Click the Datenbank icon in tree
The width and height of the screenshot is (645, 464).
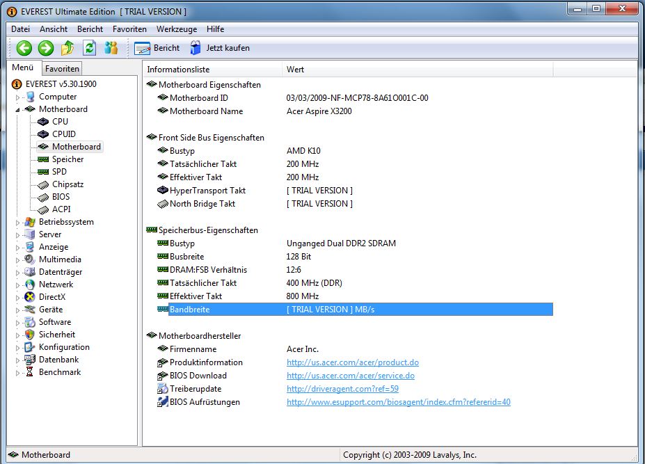30,360
